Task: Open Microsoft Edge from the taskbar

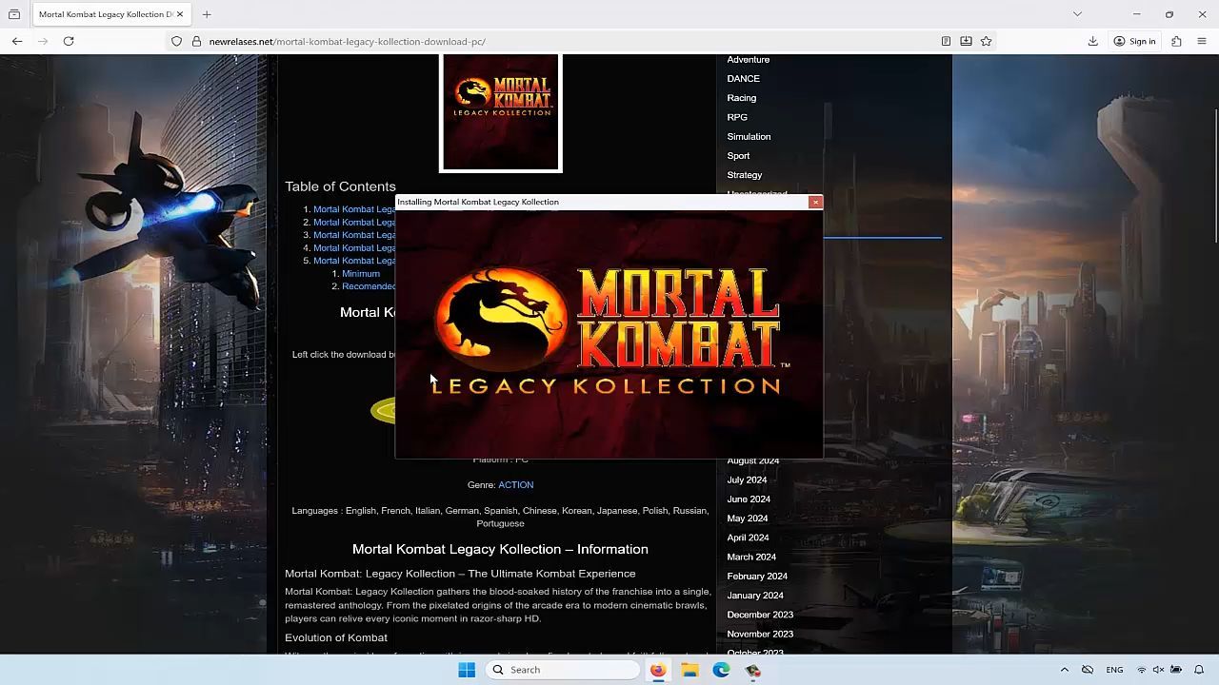Action: point(721,670)
